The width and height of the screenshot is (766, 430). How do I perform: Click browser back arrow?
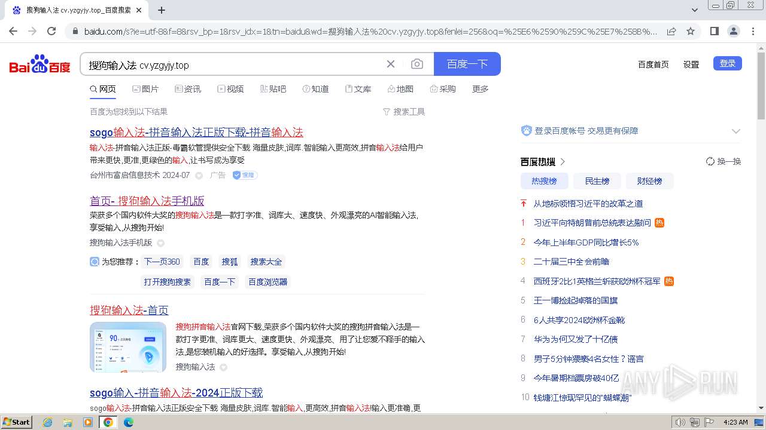tap(13, 31)
